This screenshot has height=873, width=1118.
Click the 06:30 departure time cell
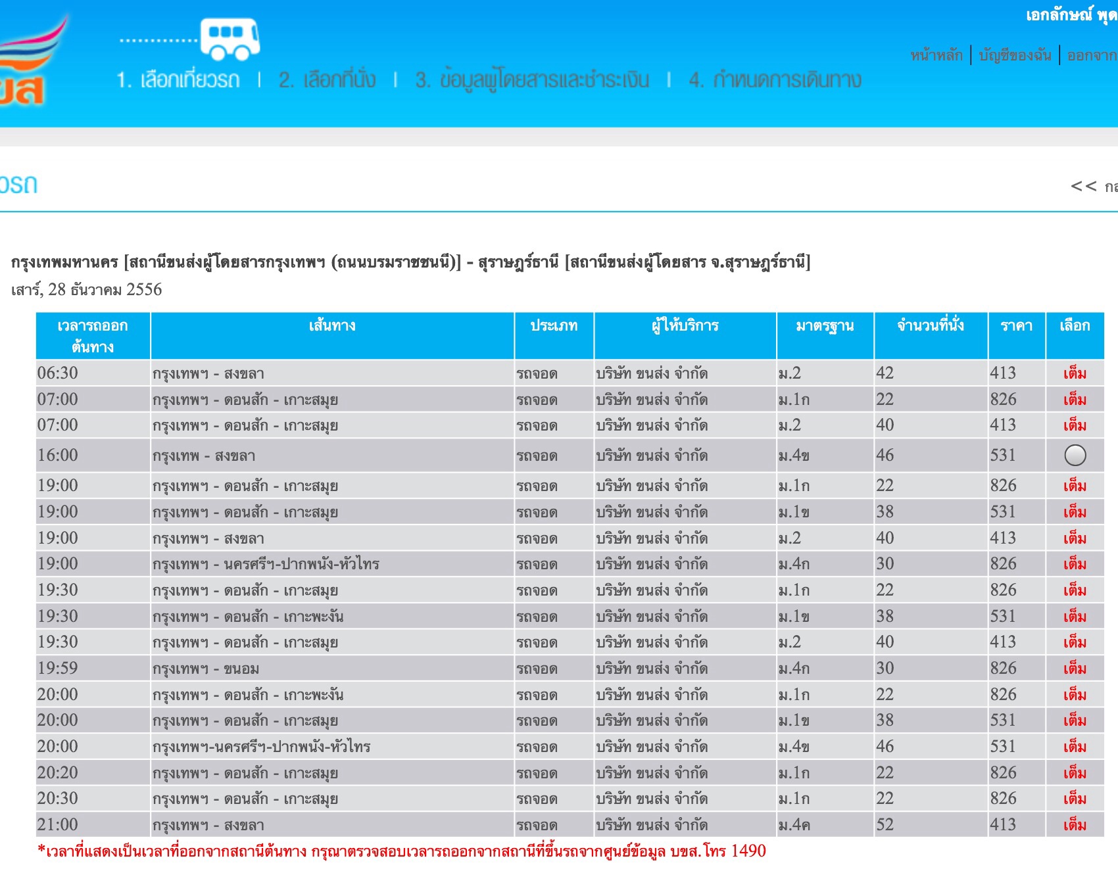click(93, 373)
